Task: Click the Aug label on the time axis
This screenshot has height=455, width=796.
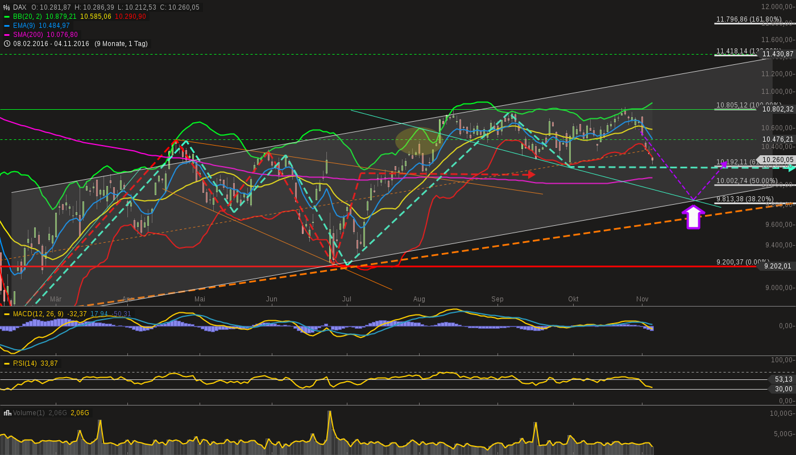Action: (419, 299)
